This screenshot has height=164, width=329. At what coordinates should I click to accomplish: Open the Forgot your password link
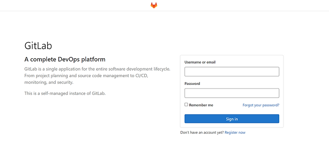261,105
